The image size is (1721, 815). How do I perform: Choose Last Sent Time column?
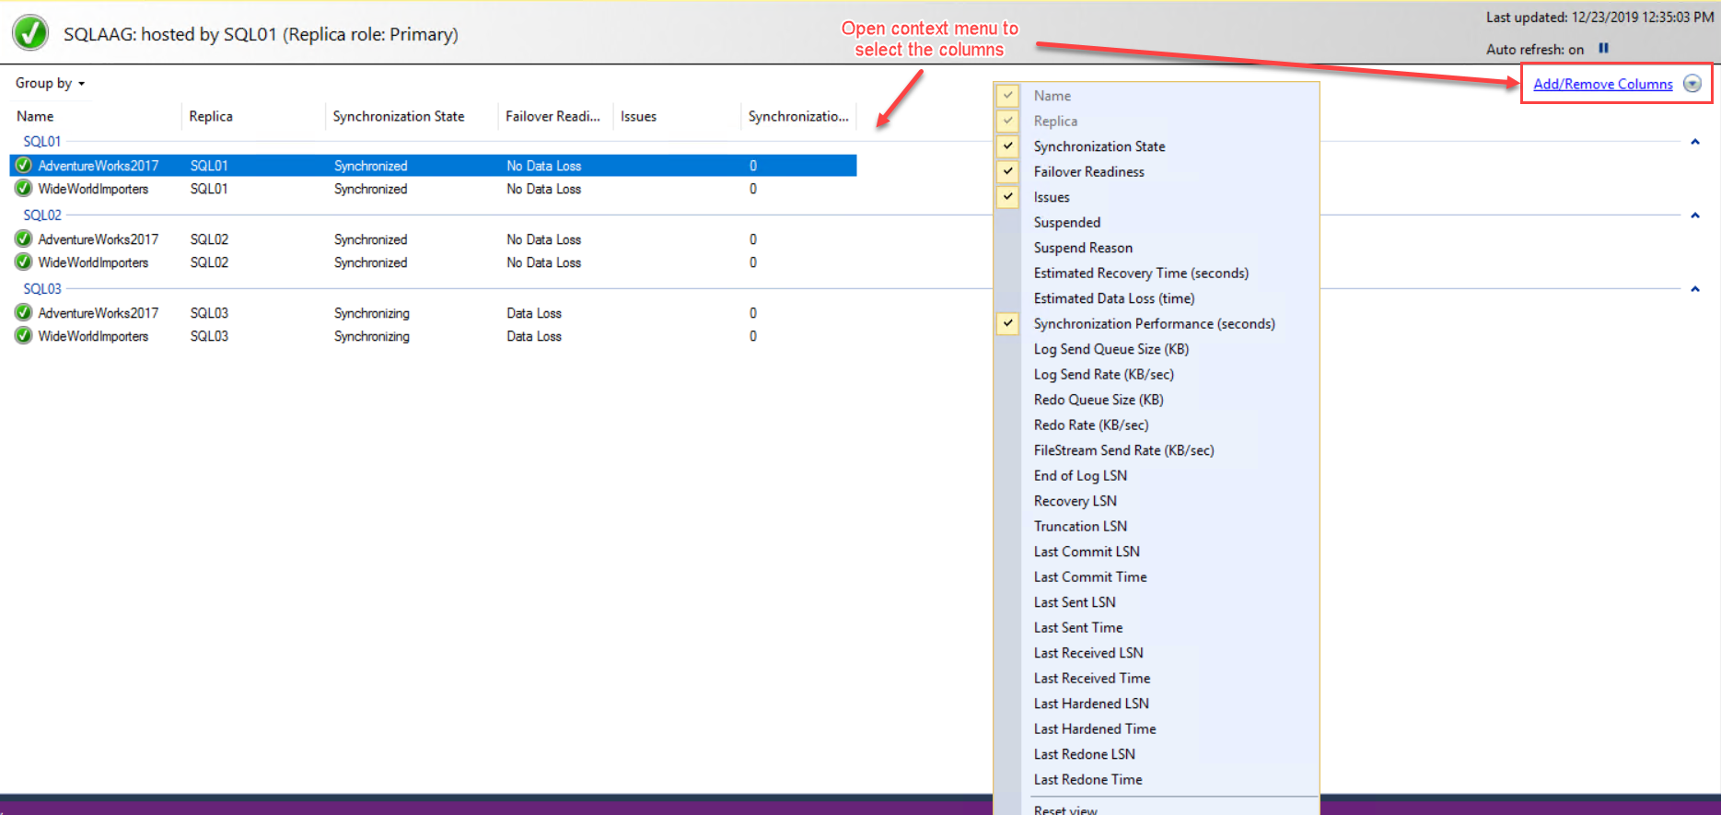pyautogui.click(x=1078, y=627)
